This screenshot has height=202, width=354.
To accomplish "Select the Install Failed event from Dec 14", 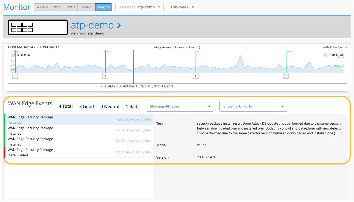I will point(78,152).
